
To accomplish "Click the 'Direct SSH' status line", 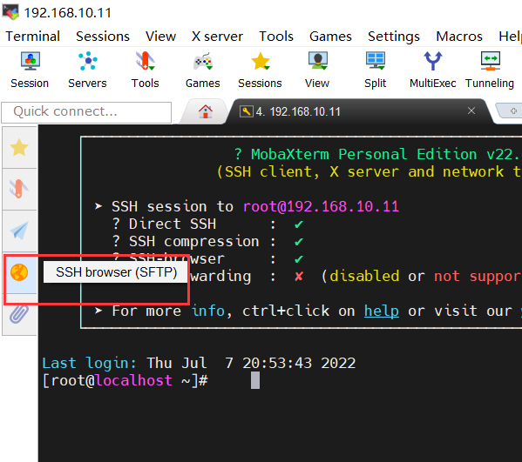I will tap(208, 224).
